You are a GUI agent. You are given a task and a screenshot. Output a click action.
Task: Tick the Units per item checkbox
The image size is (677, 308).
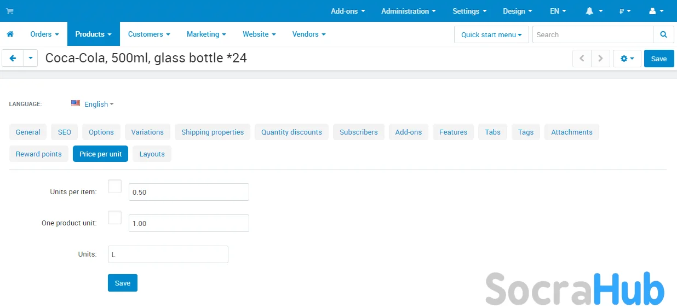coord(114,187)
